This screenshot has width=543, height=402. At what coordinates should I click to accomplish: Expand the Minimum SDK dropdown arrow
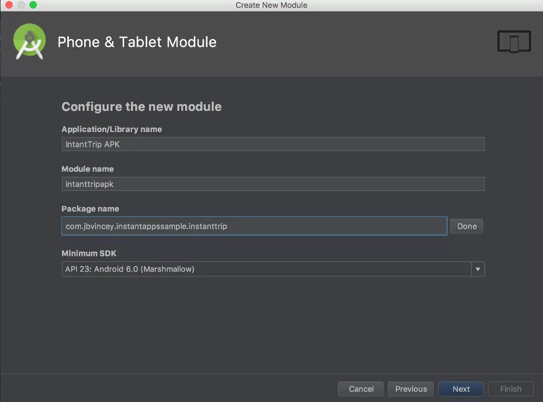(x=478, y=269)
